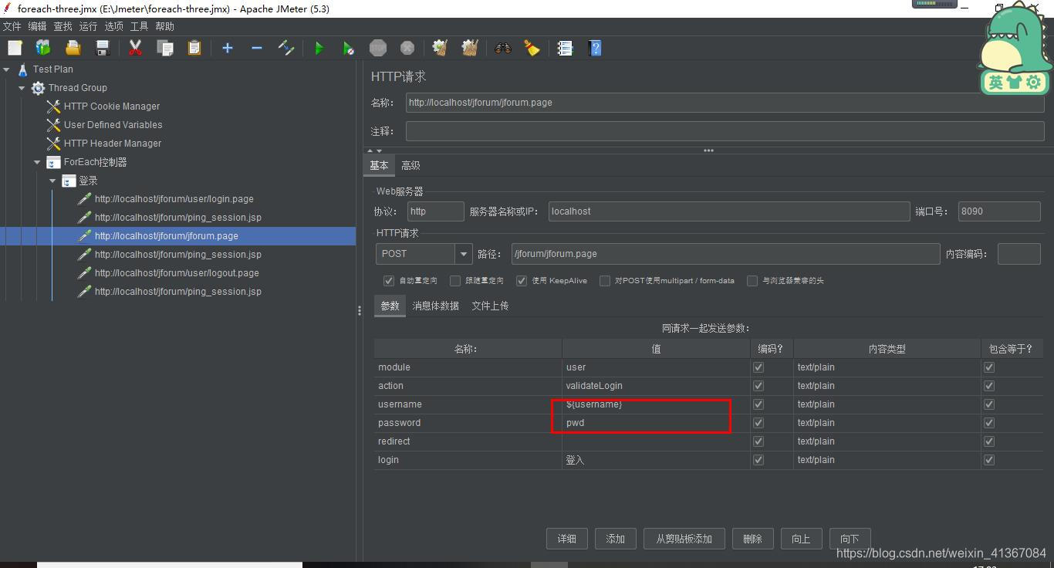Click the Stop test icon
This screenshot has height=568, width=1054.
tap(377, 48)
